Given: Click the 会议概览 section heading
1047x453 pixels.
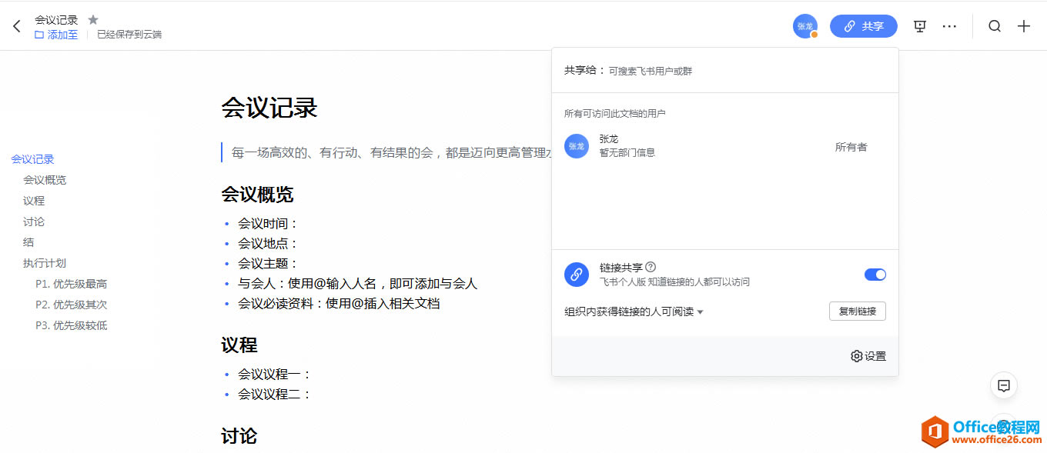Looking at the screenshot, I should 257,195.
